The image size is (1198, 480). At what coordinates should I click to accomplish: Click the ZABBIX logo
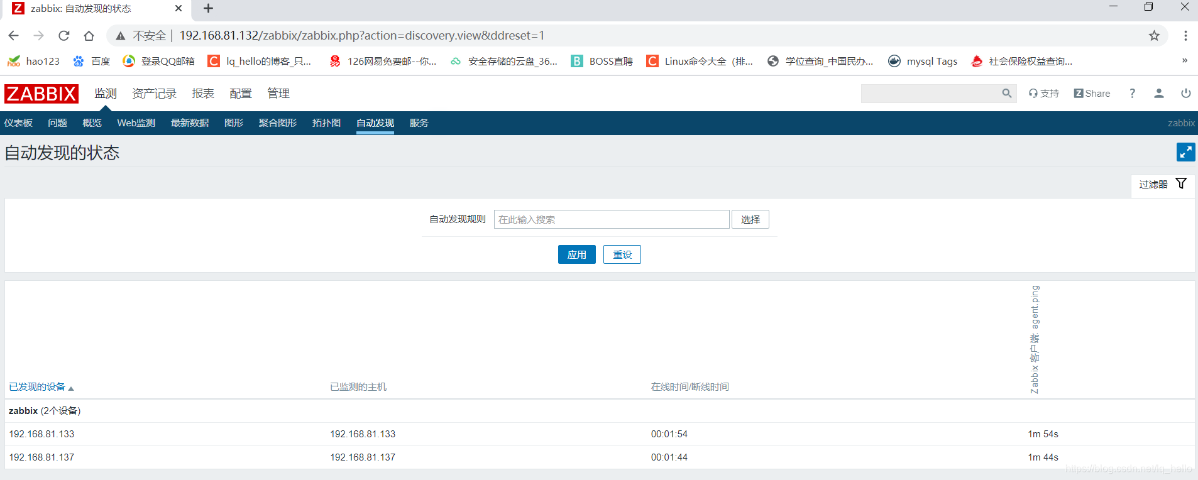(41, 94)
